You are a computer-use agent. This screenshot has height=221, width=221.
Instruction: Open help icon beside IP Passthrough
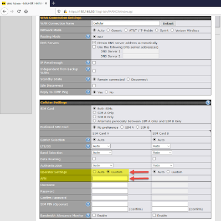pyautogui.click(x=88, y=62)
